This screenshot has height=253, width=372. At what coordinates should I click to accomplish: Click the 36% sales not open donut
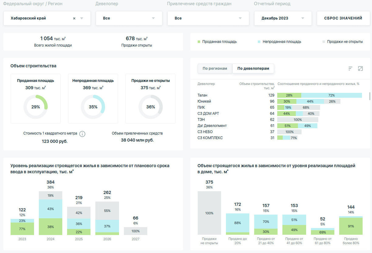pos(150,107)
